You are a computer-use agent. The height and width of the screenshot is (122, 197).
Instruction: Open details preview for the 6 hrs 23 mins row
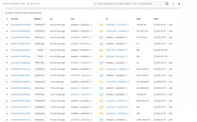(x=7, y=50)
